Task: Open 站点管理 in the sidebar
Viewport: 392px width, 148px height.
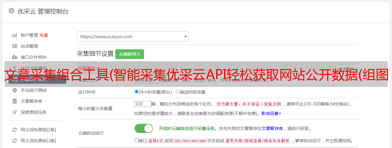Action: click(29, 46)
